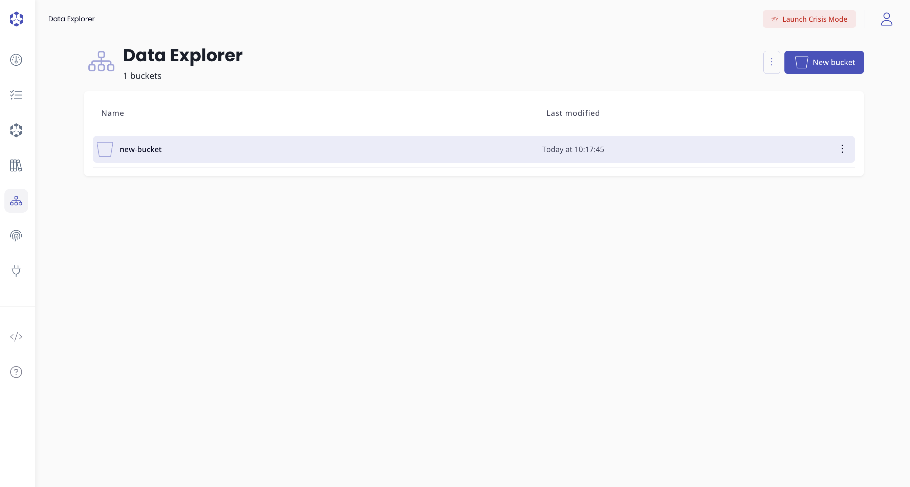This screenshot has height=487, width=910.
Task: Click the bucket icon beside new-bucket
Action: (x=105, y=149)
